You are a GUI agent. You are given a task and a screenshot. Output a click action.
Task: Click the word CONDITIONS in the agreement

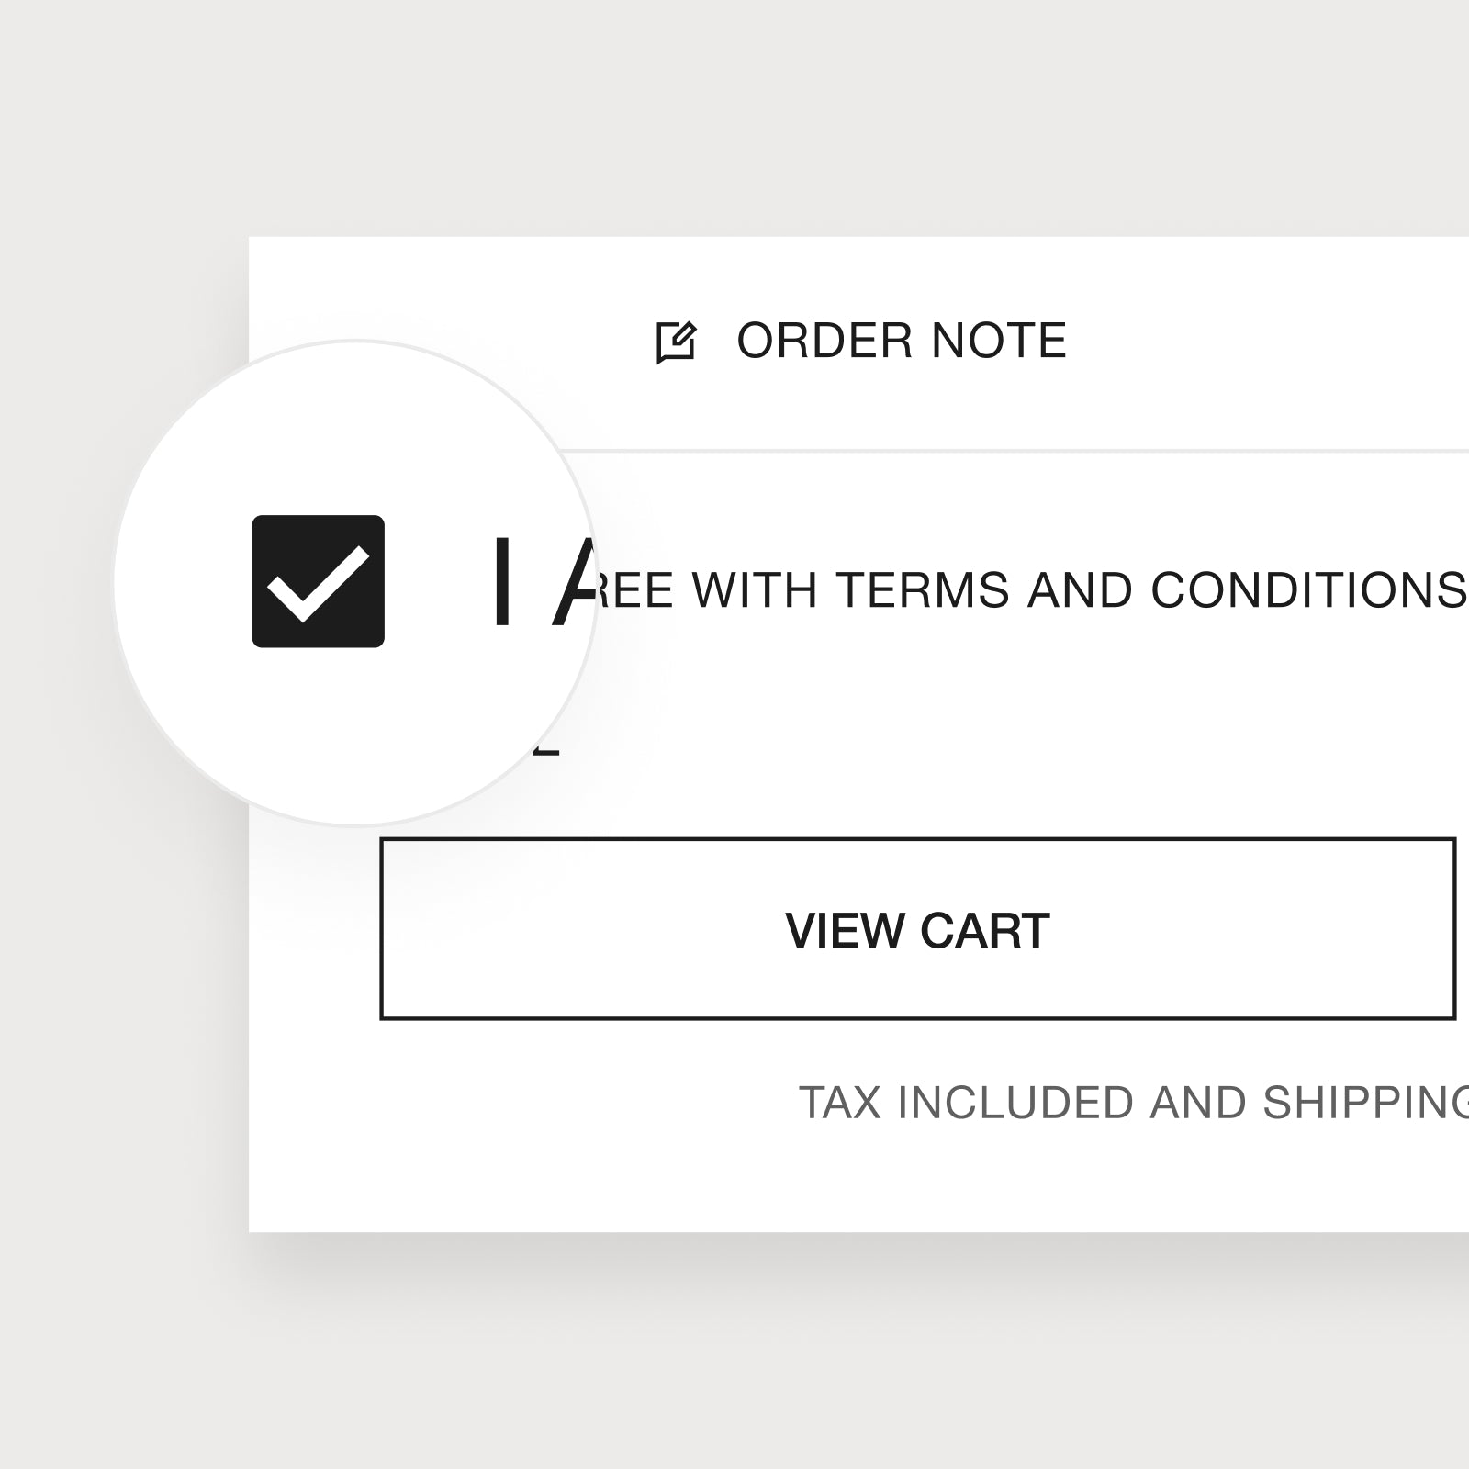point(1309,589)
